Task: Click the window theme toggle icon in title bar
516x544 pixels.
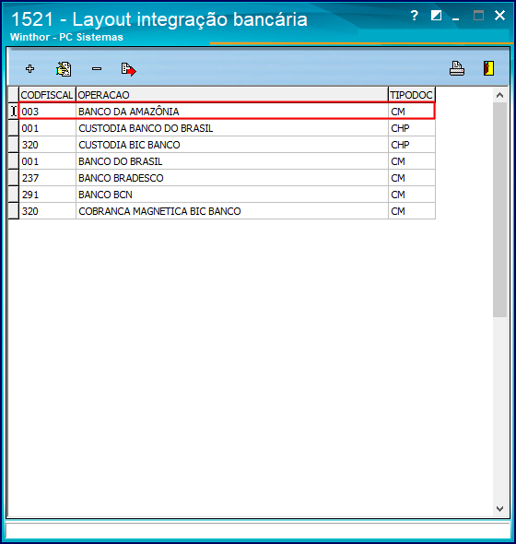Action: pos(436,16)
